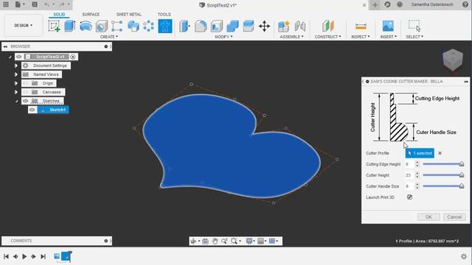Select the Press Pull tool

click(184, 26)
